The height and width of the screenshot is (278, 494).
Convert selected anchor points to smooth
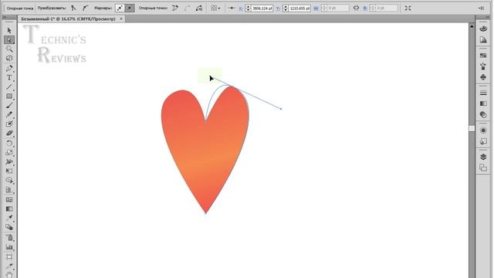click(x=86, y=8)
